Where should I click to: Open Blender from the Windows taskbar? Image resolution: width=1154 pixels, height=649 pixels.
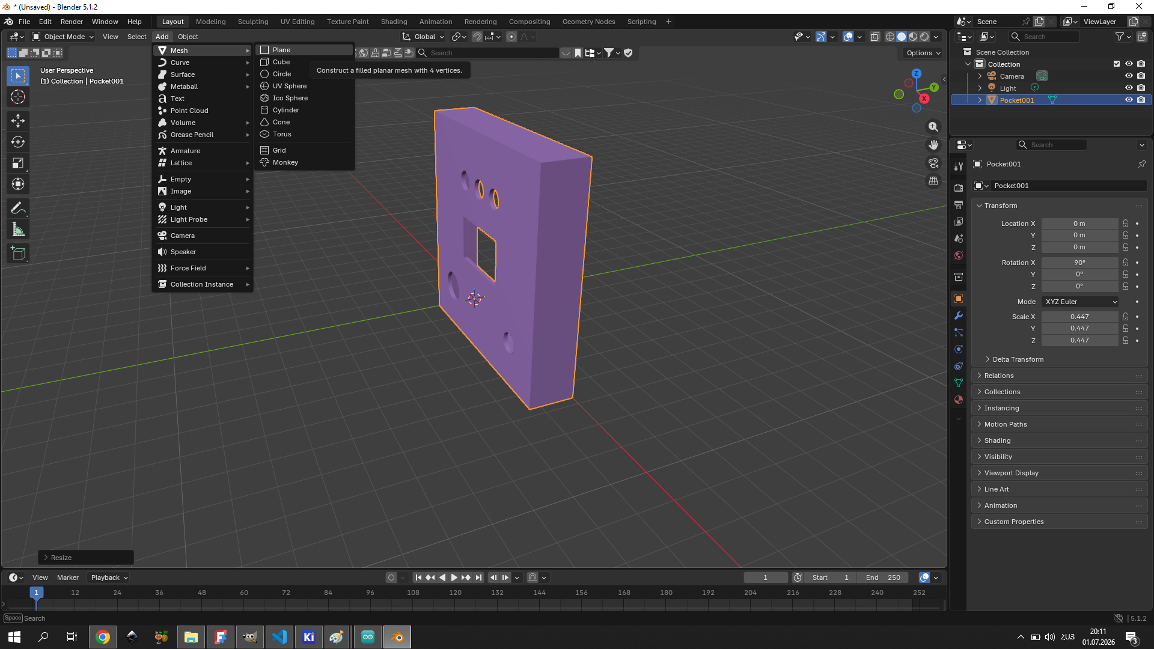click(397, 637)
